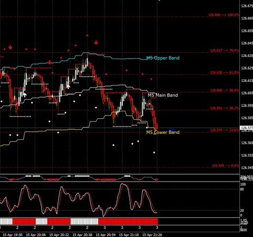The width and height of the screenshot is (253, 237).
Task: Select the 126.666 --> 100.0% Fibonacci label
Action: [223, 15]
